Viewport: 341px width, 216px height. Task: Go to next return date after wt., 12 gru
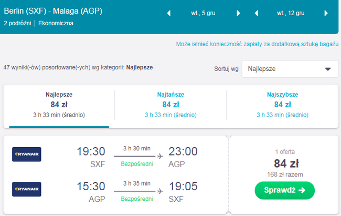(x=326, y=13)
